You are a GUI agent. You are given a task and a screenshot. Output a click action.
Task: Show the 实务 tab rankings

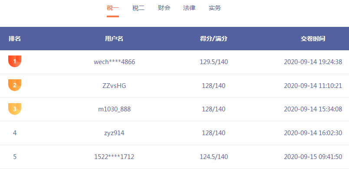215,8
